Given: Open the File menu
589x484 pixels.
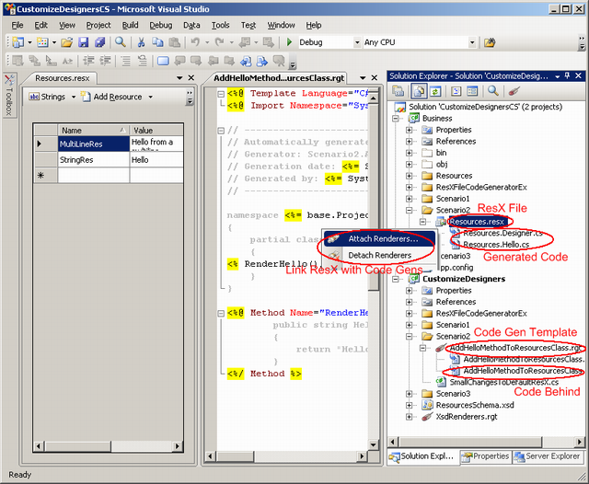Looking at the screenshot, I should (17, 25).
